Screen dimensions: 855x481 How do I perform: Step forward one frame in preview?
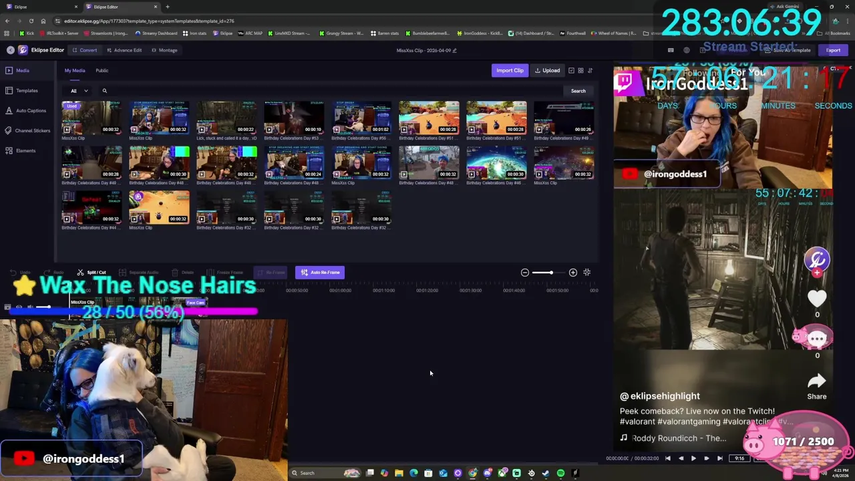(707, 458)
